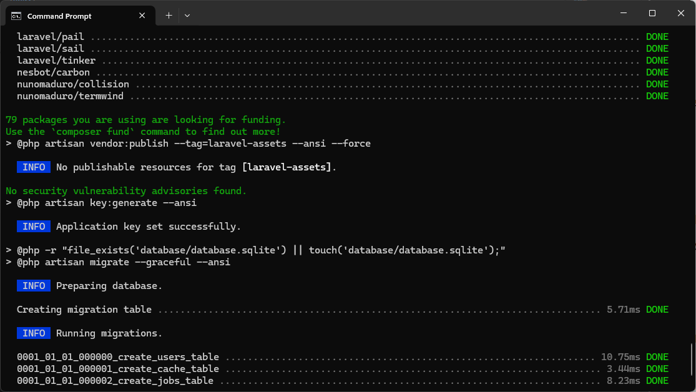
Task: Expand the new tab profile dropdown
Action: [x=187, y=15]
